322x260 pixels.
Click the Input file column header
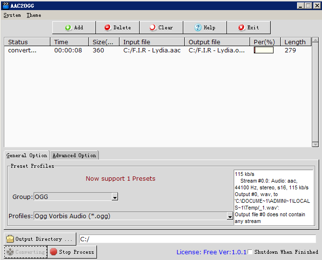[x=152, y=42]
